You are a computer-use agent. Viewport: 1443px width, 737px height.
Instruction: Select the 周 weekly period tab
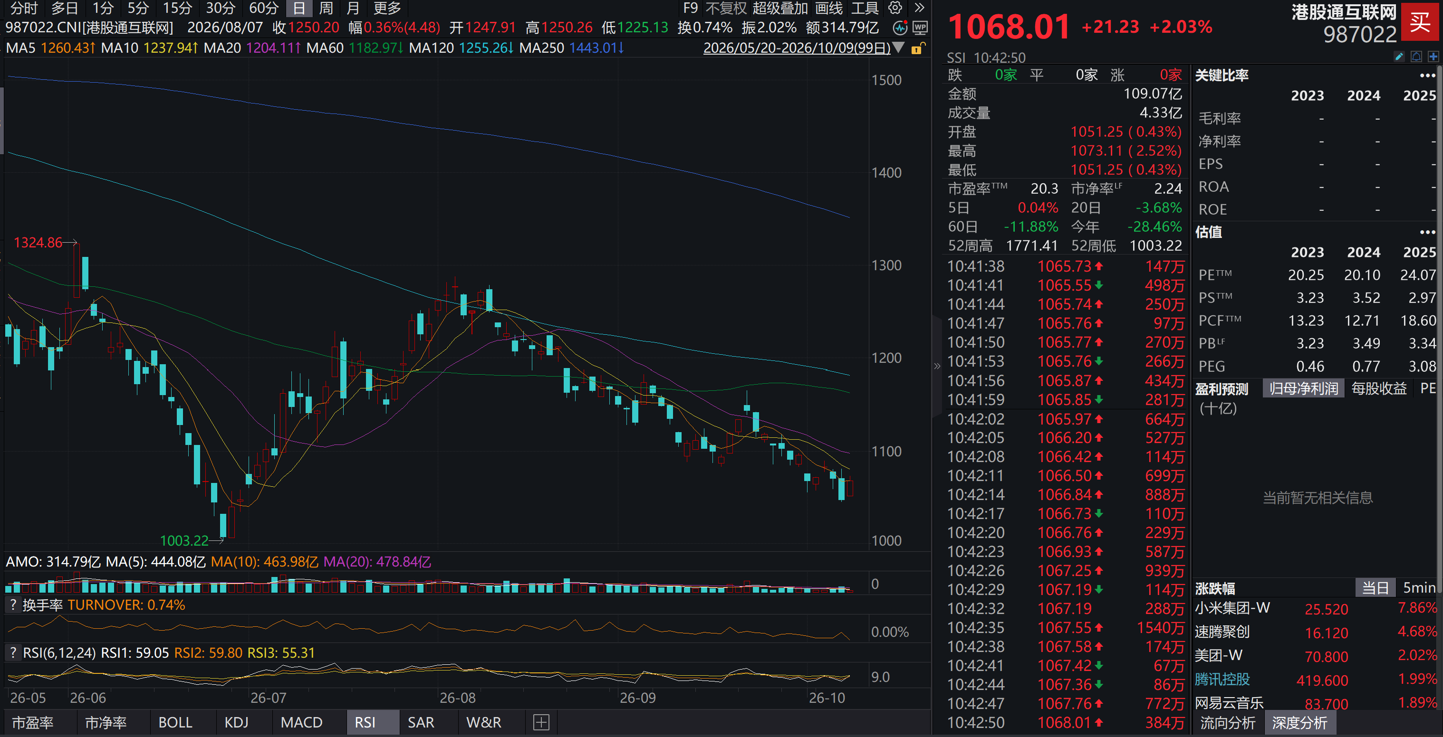pyautogui.click(x=326, y=8)
